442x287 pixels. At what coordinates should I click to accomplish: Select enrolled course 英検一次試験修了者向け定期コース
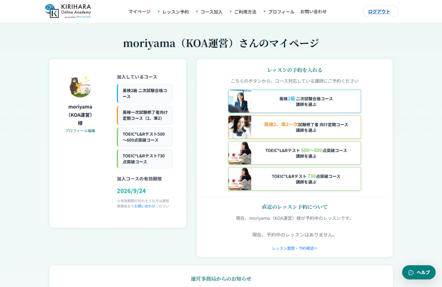click(145, 115)
